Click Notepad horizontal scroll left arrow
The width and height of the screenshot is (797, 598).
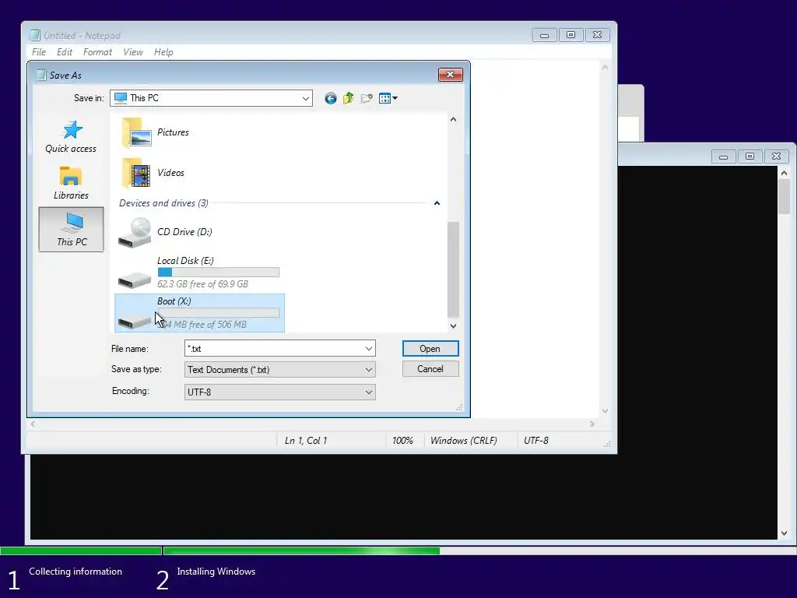(33, 424)
